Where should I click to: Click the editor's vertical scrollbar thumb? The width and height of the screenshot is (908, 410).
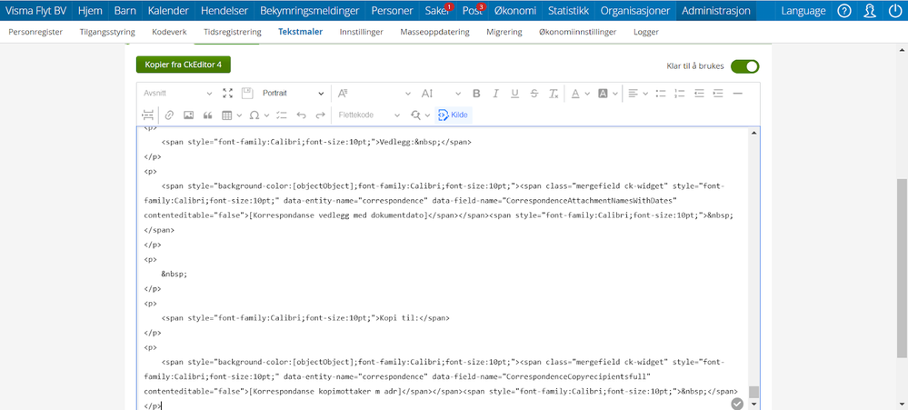coord(753,392)
